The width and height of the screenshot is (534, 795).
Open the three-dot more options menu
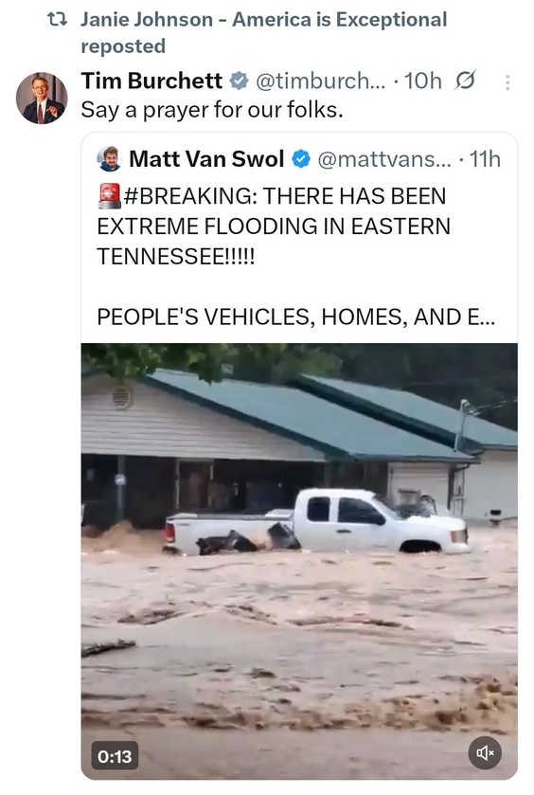point(507,82)
